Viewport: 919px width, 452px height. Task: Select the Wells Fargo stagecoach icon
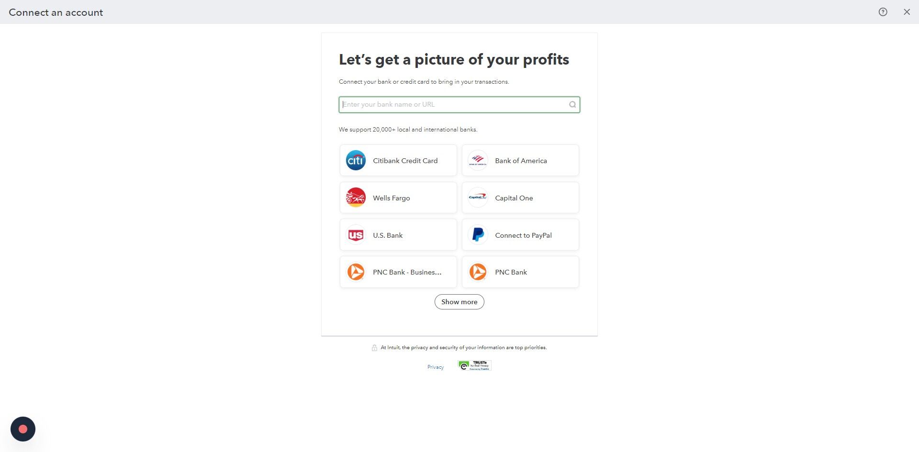(x=356, y=198)
